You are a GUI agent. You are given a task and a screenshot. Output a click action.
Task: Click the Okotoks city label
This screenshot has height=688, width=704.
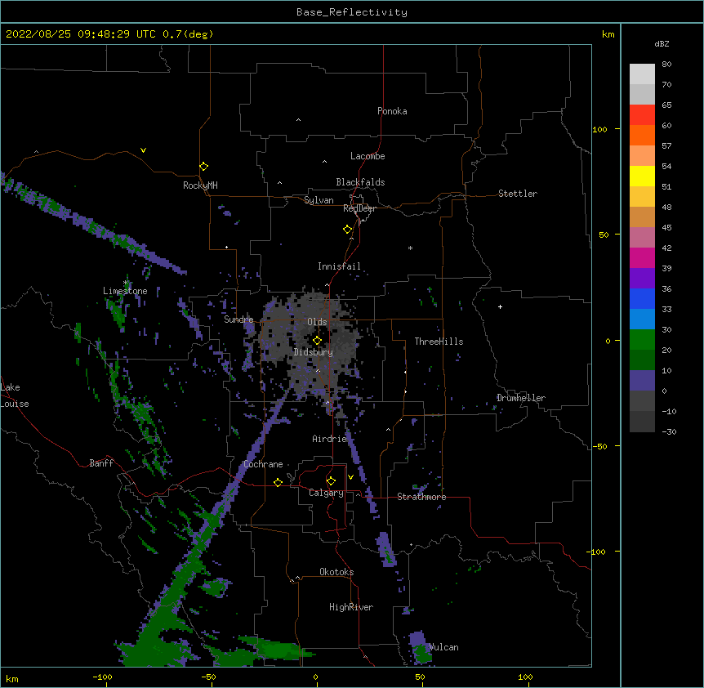tap(336, 572)
